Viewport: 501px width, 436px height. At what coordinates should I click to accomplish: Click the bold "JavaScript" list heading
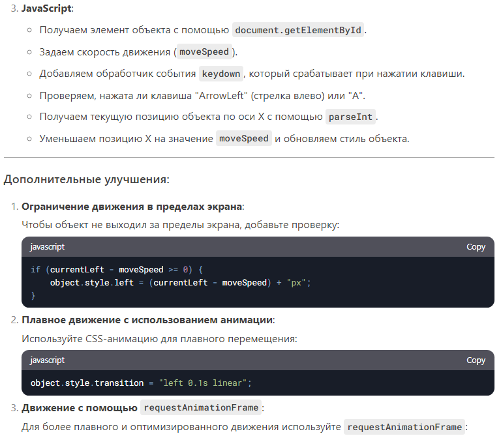tap(47, 9)
